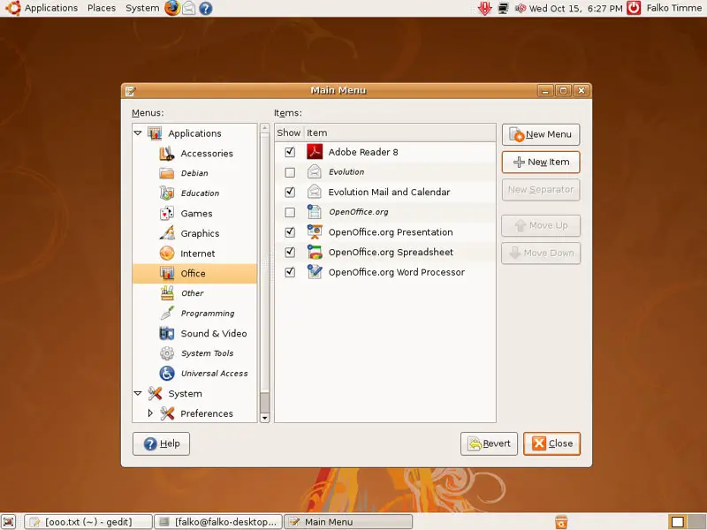Click the Other menu icon

(167, 293)
